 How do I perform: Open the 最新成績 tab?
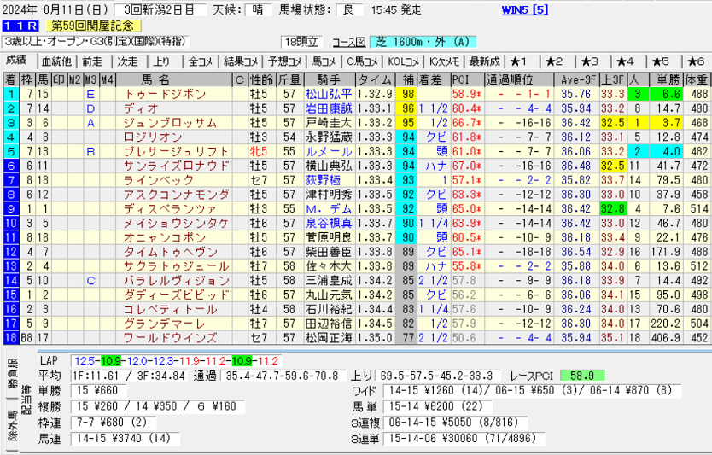(484, 61)
